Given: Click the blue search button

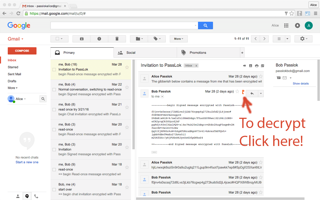Looking at the screenshot, I should (205, 25).
